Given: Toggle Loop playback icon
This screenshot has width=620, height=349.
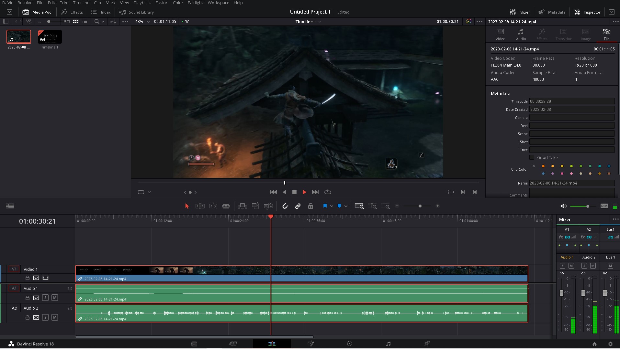Looking at the screenshot, I should [328, 192].
